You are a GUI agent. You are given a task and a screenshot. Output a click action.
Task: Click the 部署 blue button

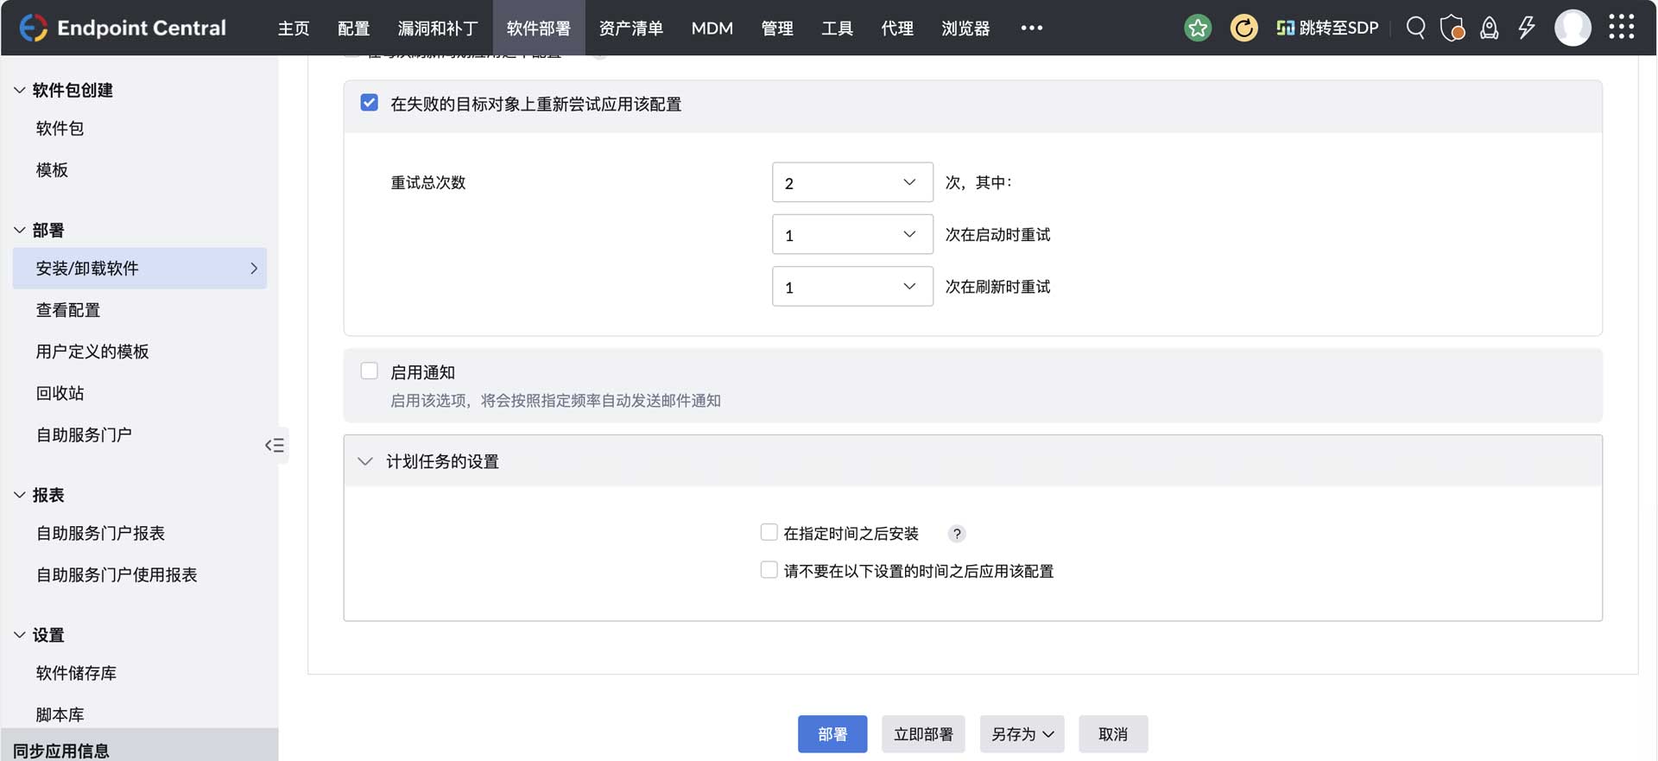click(832, 734)
